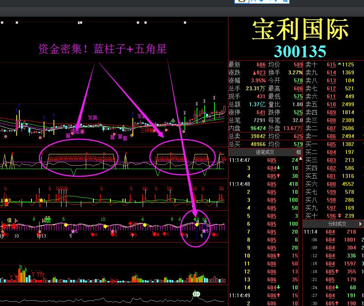Select the 分时成交 row with volume 1597
This screenshot has width=364, height=306.
pyautogui.click(x=333, y=264)
